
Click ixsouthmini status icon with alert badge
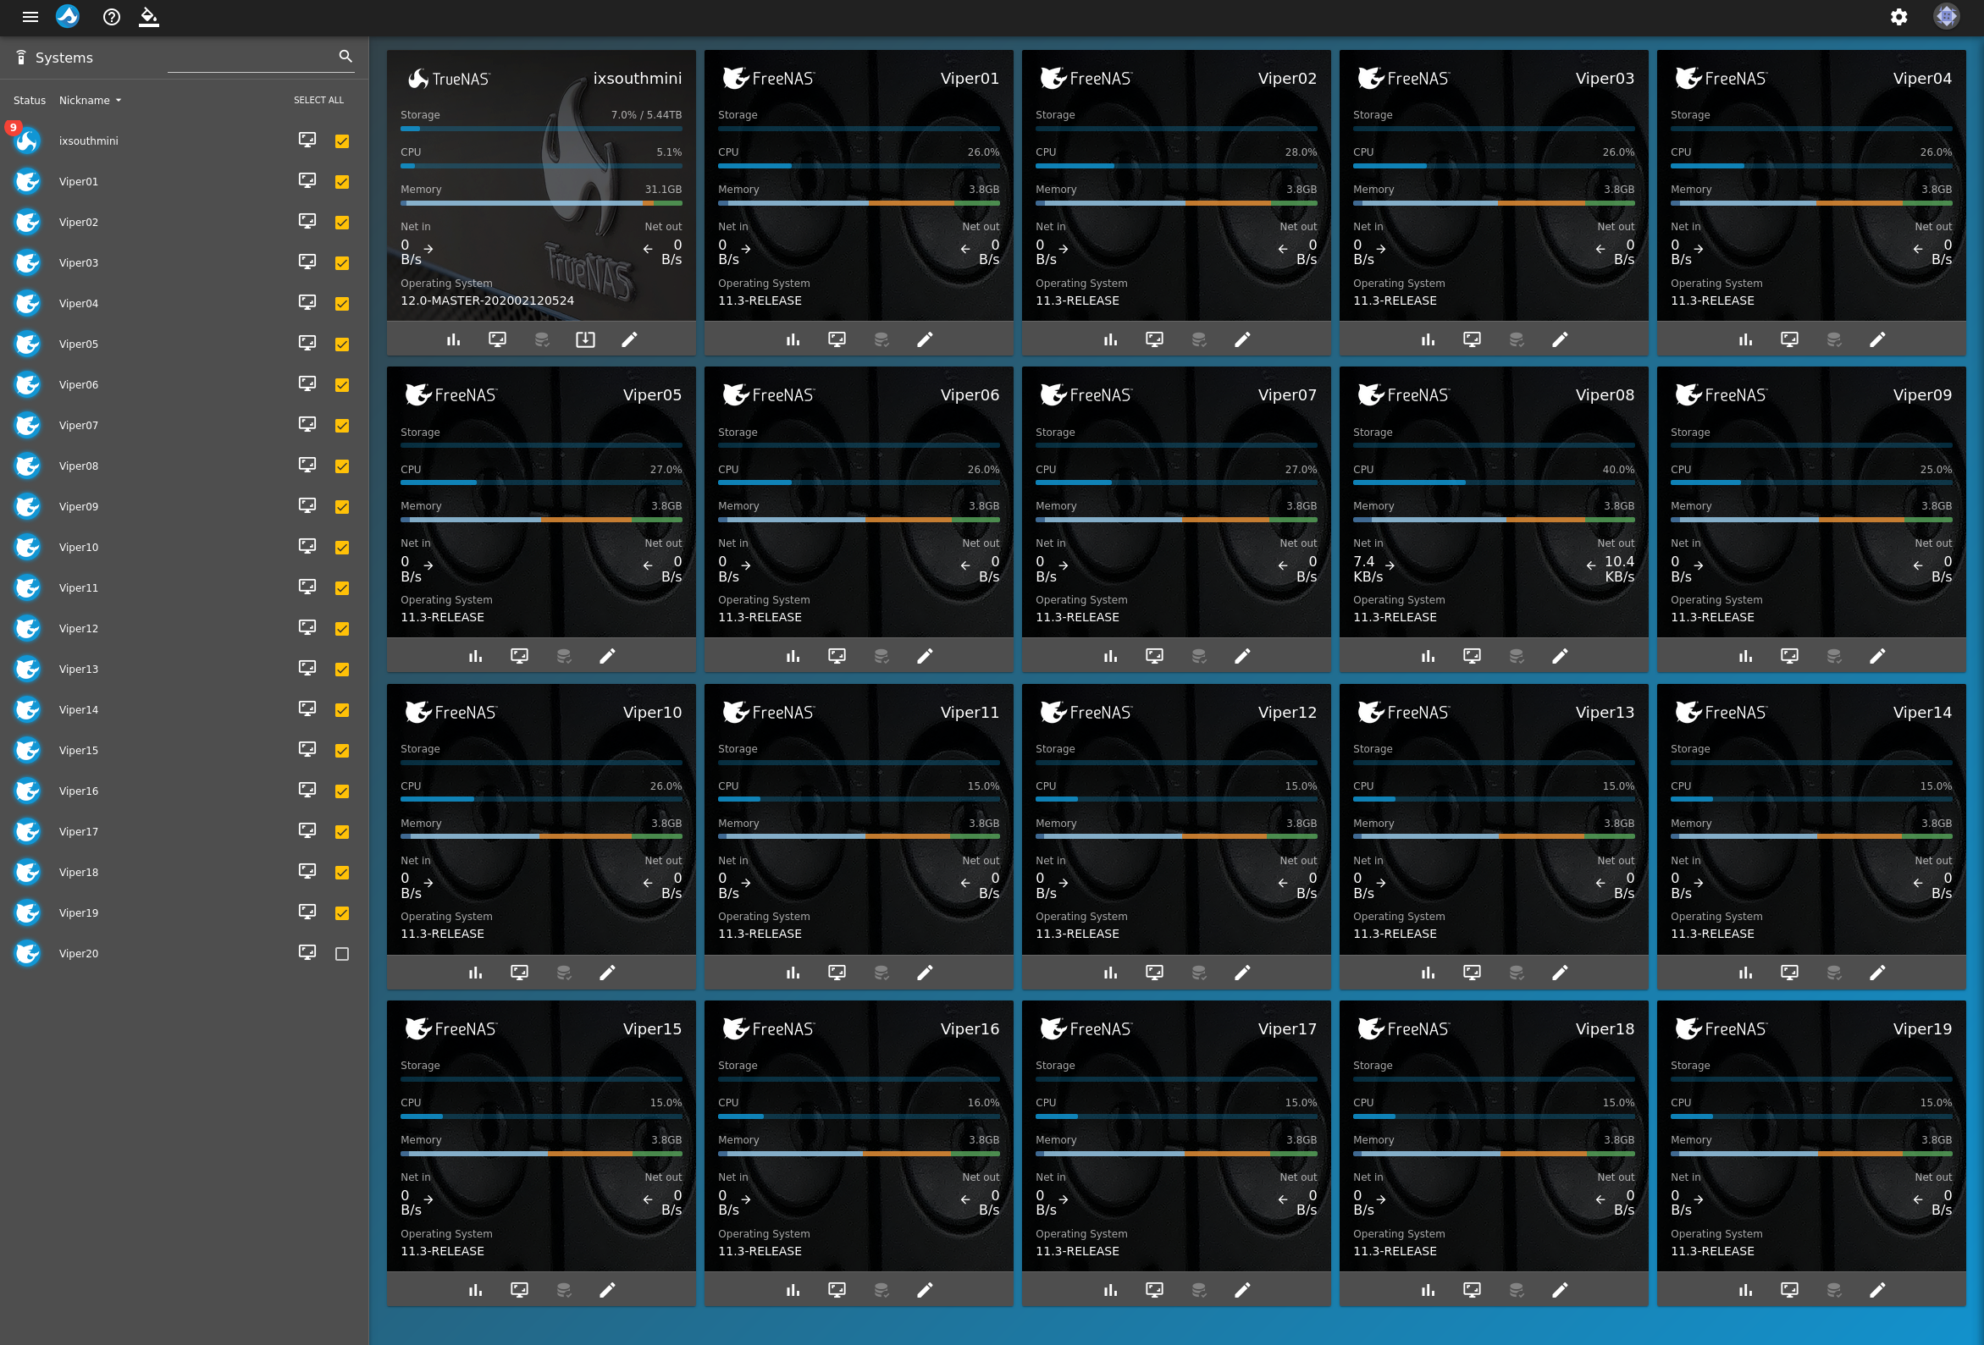(25, 140)
